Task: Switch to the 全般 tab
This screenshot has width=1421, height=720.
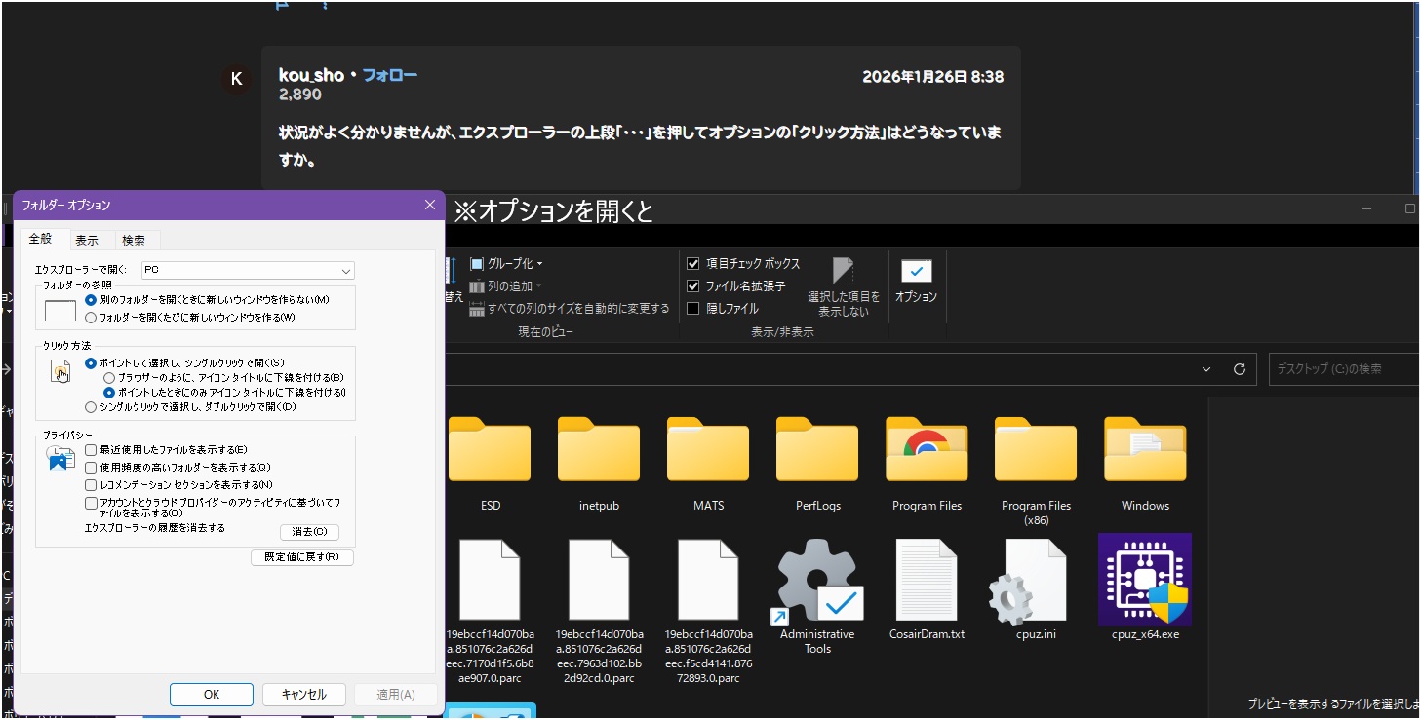Action: (40, 239)
